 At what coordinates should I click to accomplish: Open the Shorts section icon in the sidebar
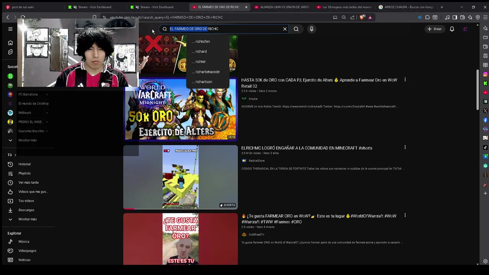10,52
